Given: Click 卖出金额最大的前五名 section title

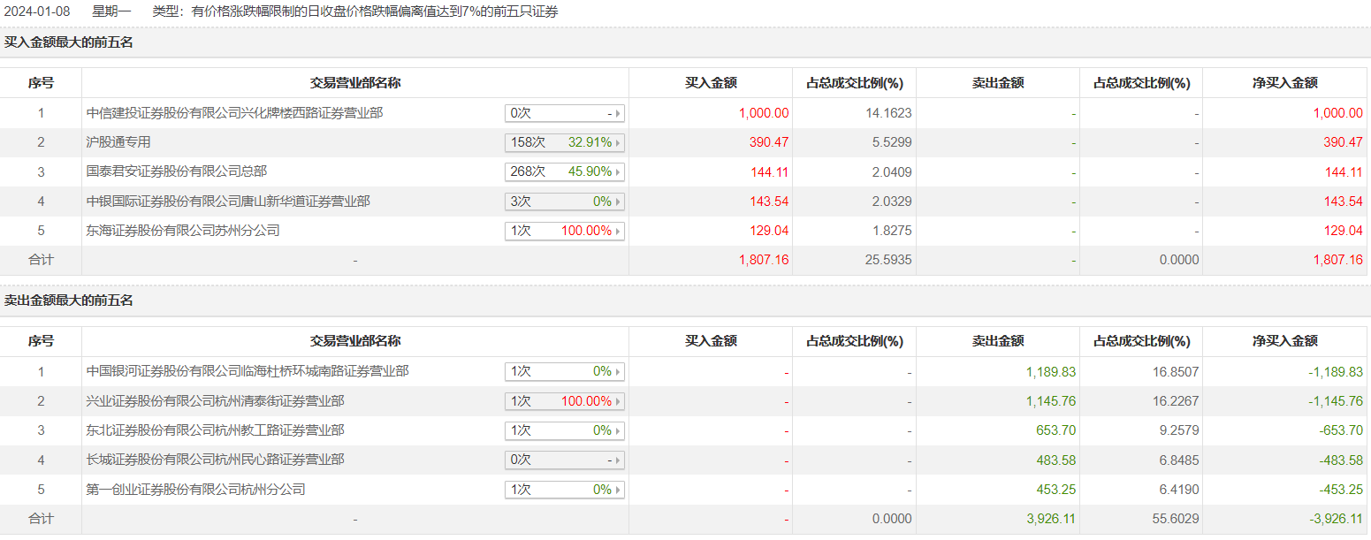Looking at the screenshot, I should point(69,300).
